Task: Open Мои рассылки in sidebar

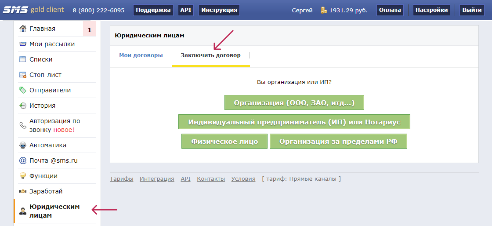Action: (x=52, y=44)
